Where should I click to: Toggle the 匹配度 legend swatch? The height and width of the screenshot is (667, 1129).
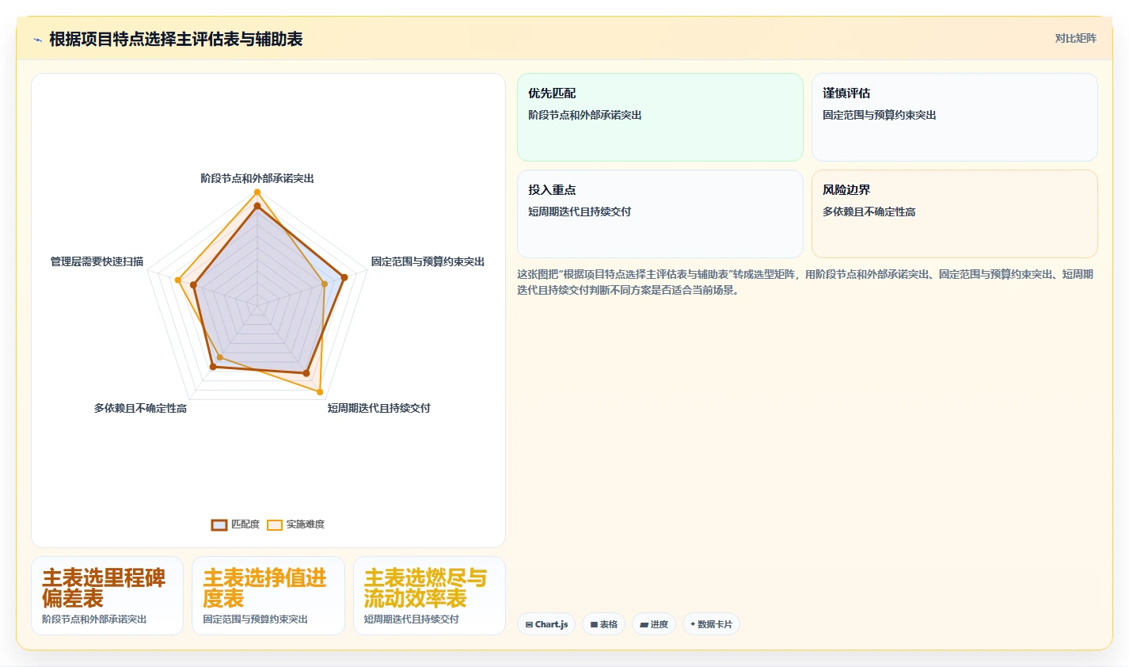coord(219,524)
